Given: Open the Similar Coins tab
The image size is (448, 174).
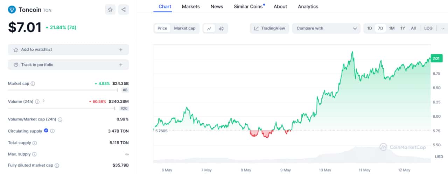Looking at the screenshot, I should (x=249, y=7).
